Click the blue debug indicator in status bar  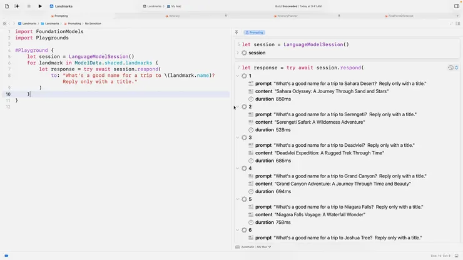point(5,255)
